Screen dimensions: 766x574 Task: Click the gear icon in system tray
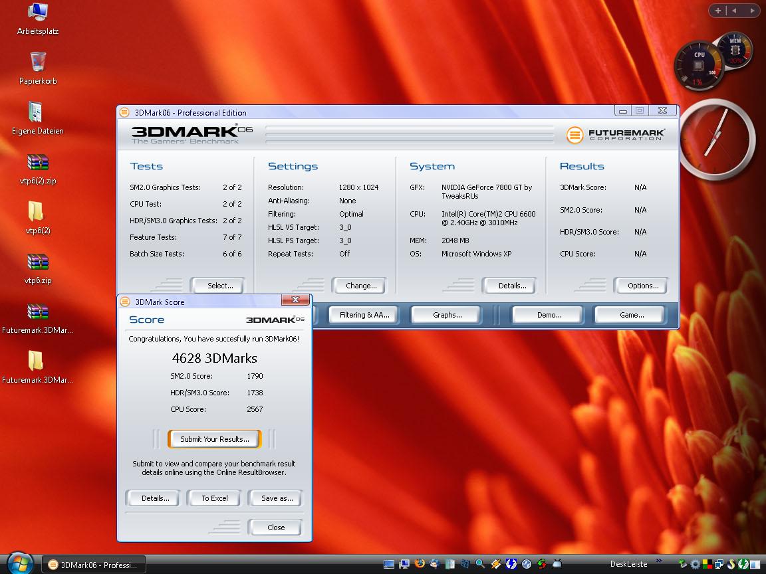tap(694, 564)
